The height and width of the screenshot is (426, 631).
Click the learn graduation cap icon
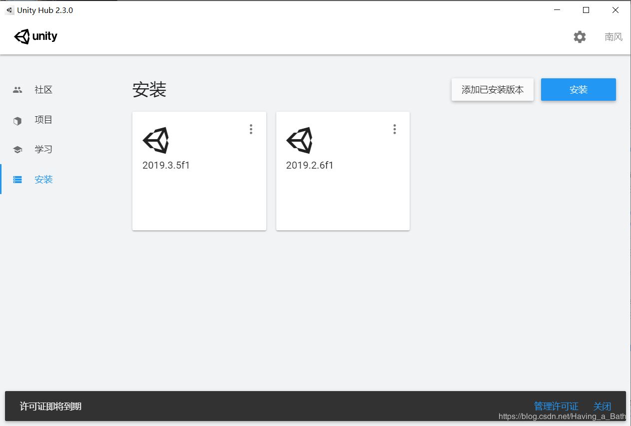pos(17,150)
